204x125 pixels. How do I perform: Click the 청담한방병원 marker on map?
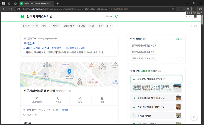coord(93,81)
